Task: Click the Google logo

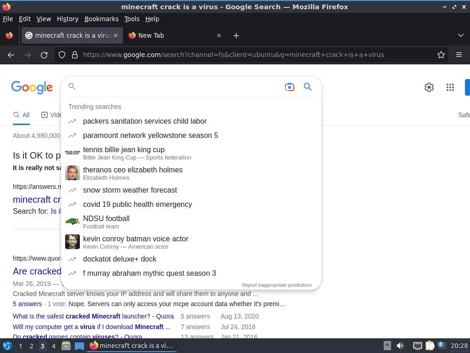Action: (32, 87)
